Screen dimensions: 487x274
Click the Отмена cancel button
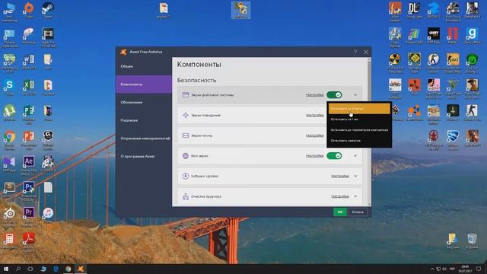point(358,212)
